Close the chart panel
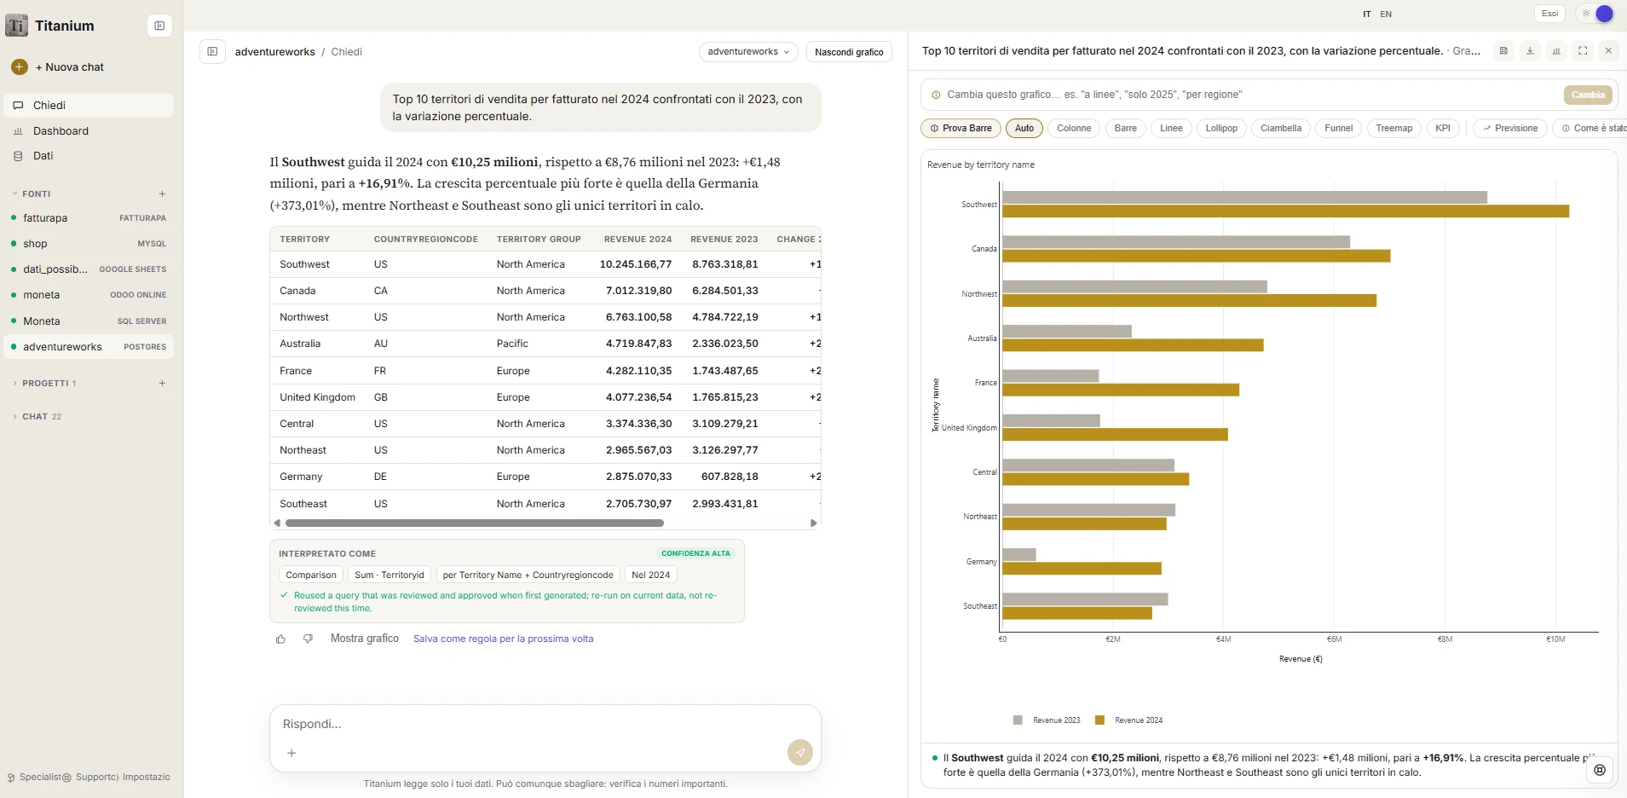 point(1608,51)
